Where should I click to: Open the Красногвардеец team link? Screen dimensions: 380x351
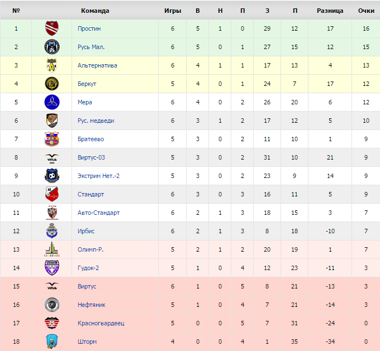101,323
